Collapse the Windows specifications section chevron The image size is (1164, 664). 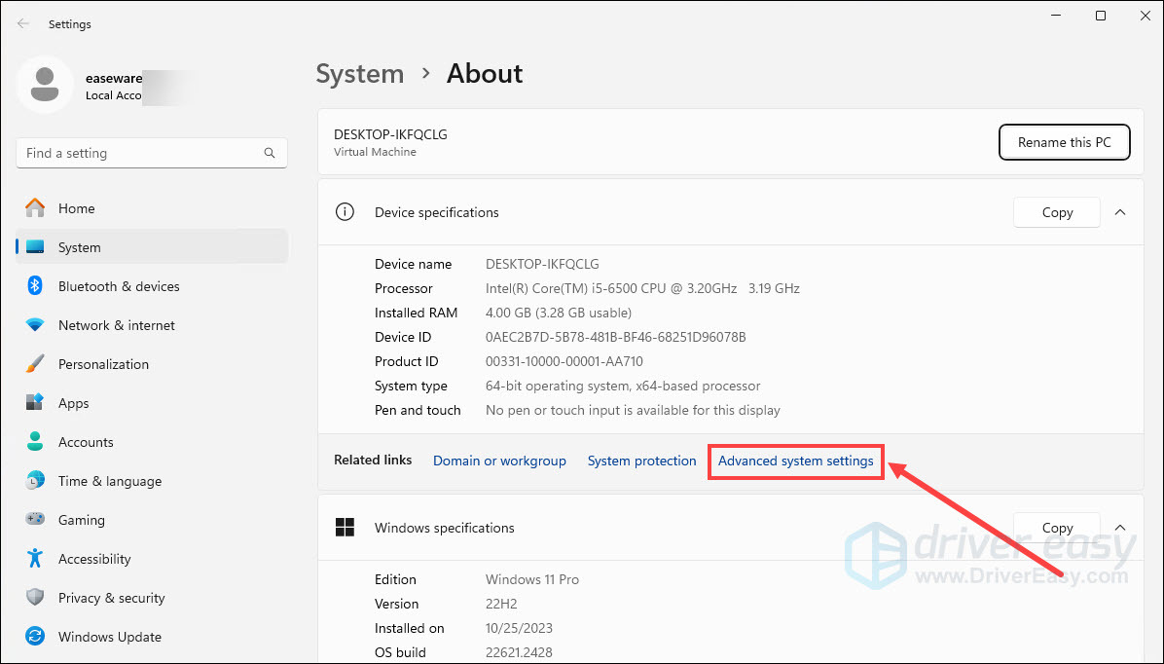pos(1120,528)
